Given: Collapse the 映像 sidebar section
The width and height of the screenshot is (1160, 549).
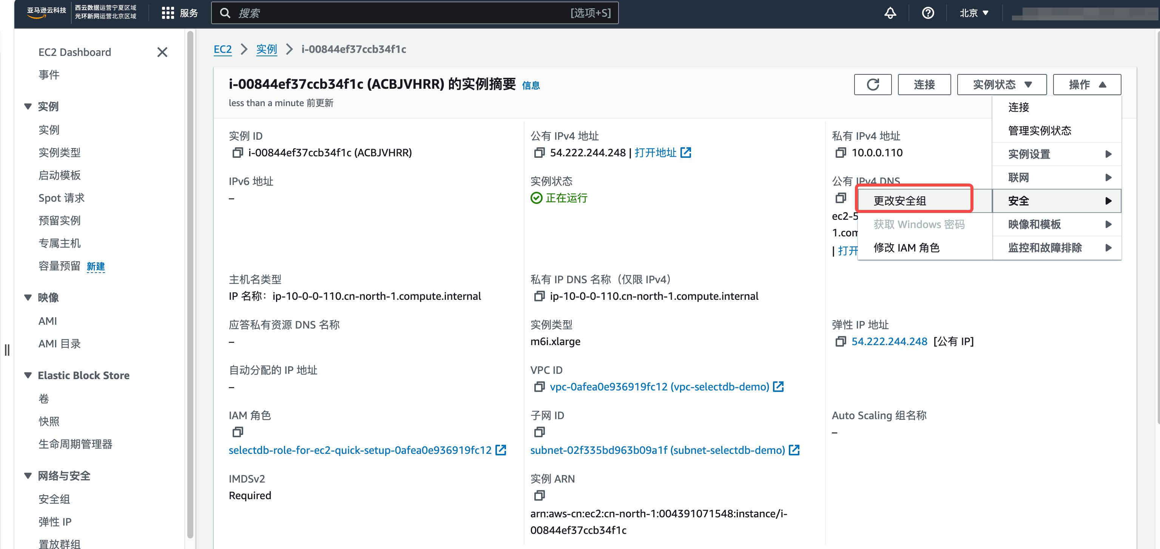Looking at the screenshot, I should [x=28, y=298].
